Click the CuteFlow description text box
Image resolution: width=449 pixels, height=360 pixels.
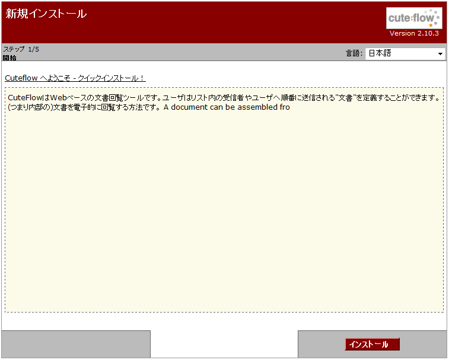click(224, 200)
